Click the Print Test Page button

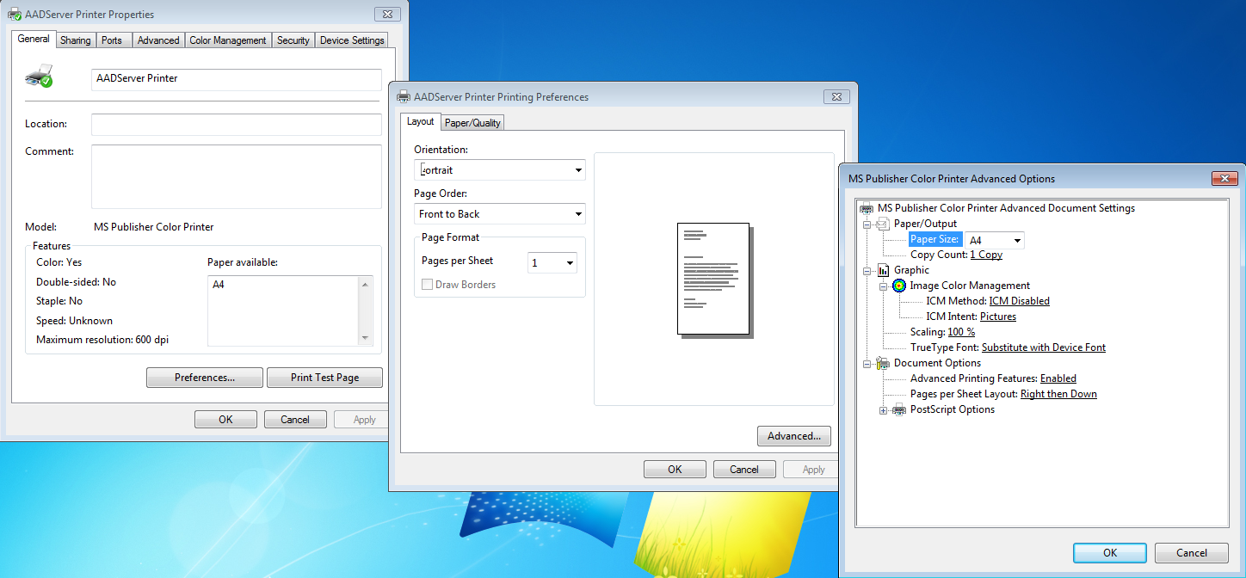click(324, 378)
